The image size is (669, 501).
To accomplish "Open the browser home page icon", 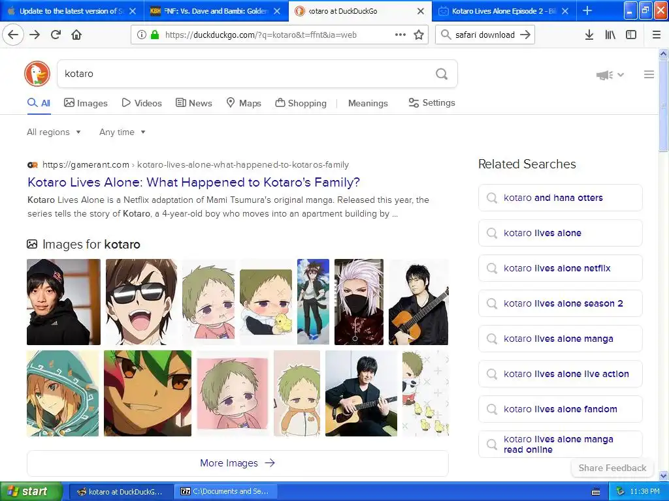I will tap(76, 35).
